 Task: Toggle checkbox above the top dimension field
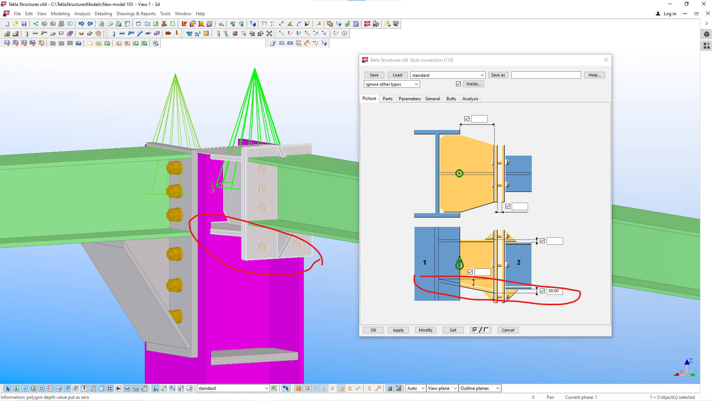click(x=467, y=119)
